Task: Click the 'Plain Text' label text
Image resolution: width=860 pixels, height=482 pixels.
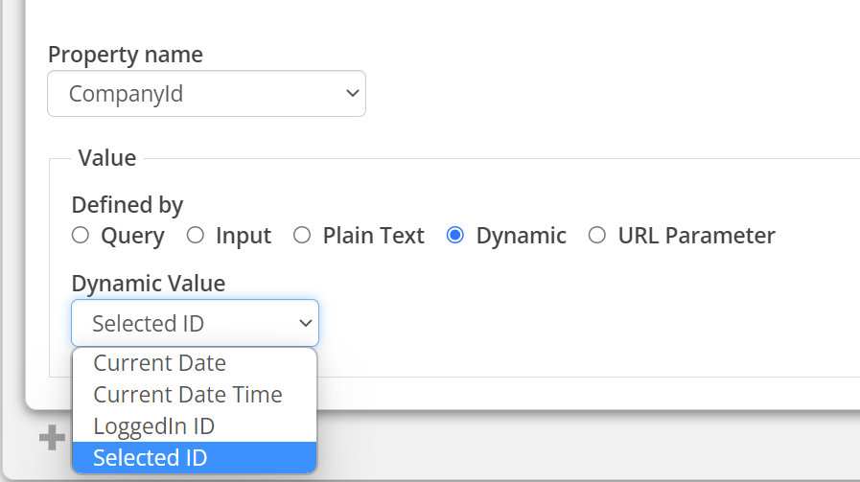Action: point(373,236)
